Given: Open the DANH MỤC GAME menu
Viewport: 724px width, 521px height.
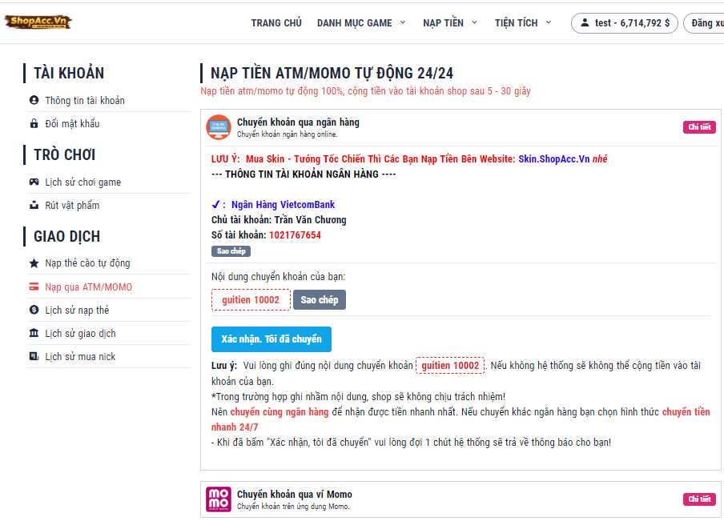Looking at the screenshot, I should coord(354,22).
